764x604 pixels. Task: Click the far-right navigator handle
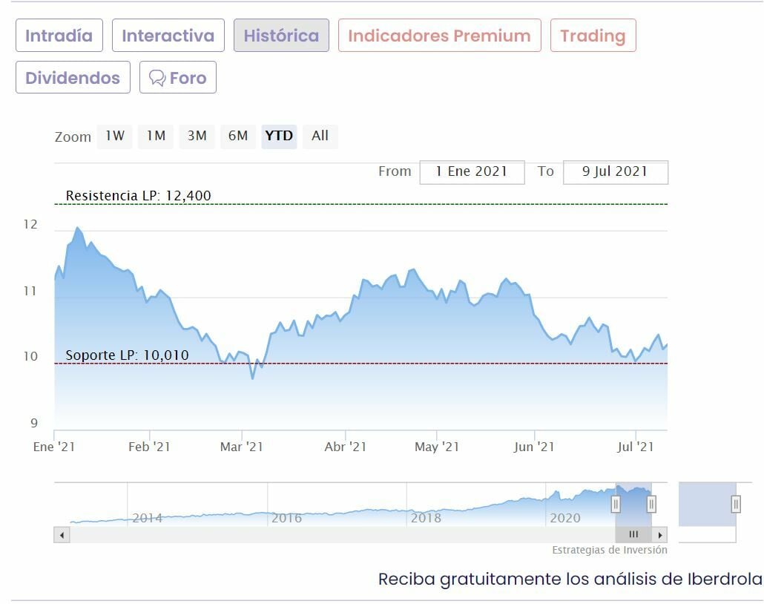(x=736, y=505)
